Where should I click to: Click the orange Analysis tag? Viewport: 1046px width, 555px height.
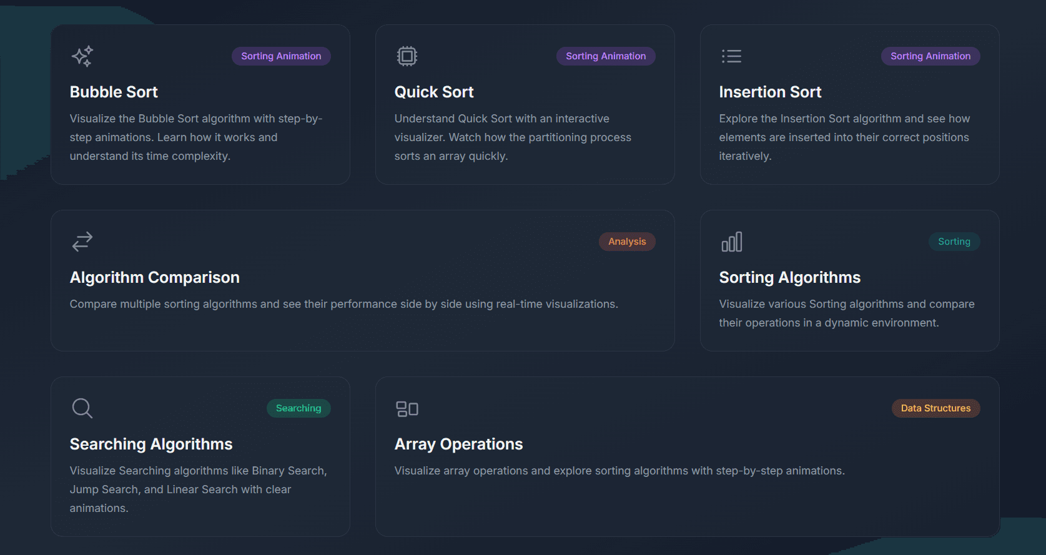[x=627, y=242]
